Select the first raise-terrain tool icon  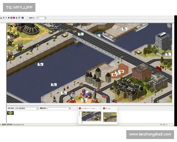(1, 18)
